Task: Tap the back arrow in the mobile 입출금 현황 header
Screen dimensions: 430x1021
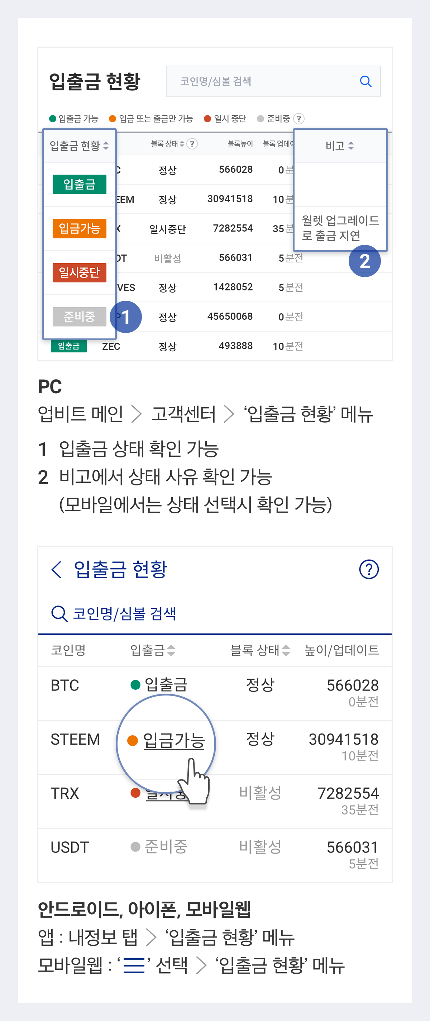Action: (x=56, y=570)
